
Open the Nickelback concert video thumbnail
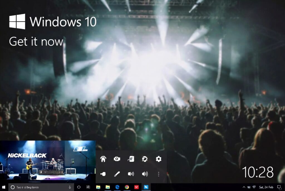pyautogui.click(x=48, y=161)
